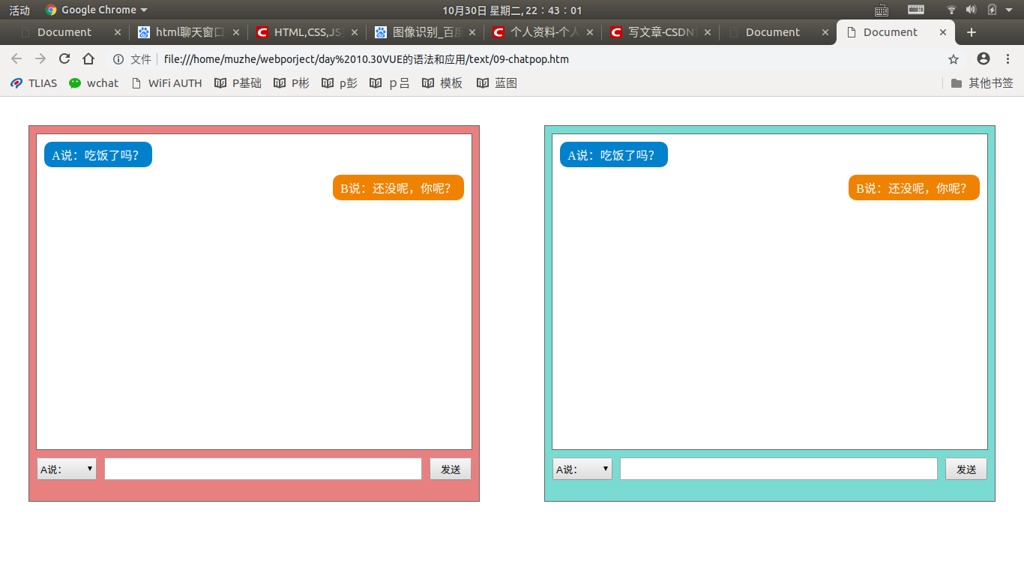Image resolution: width=1024 pixels, height=576 pixels.
Task: Click blue A说 bubble in red panel
Action: 98,154
